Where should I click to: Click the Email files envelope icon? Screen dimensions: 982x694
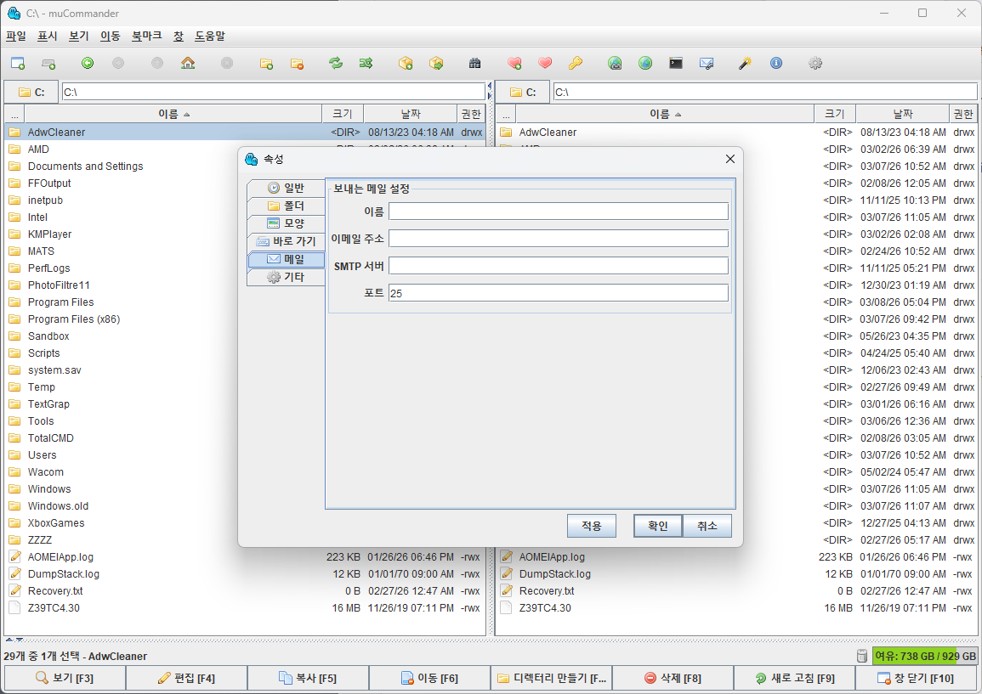(x=707, y=63)
